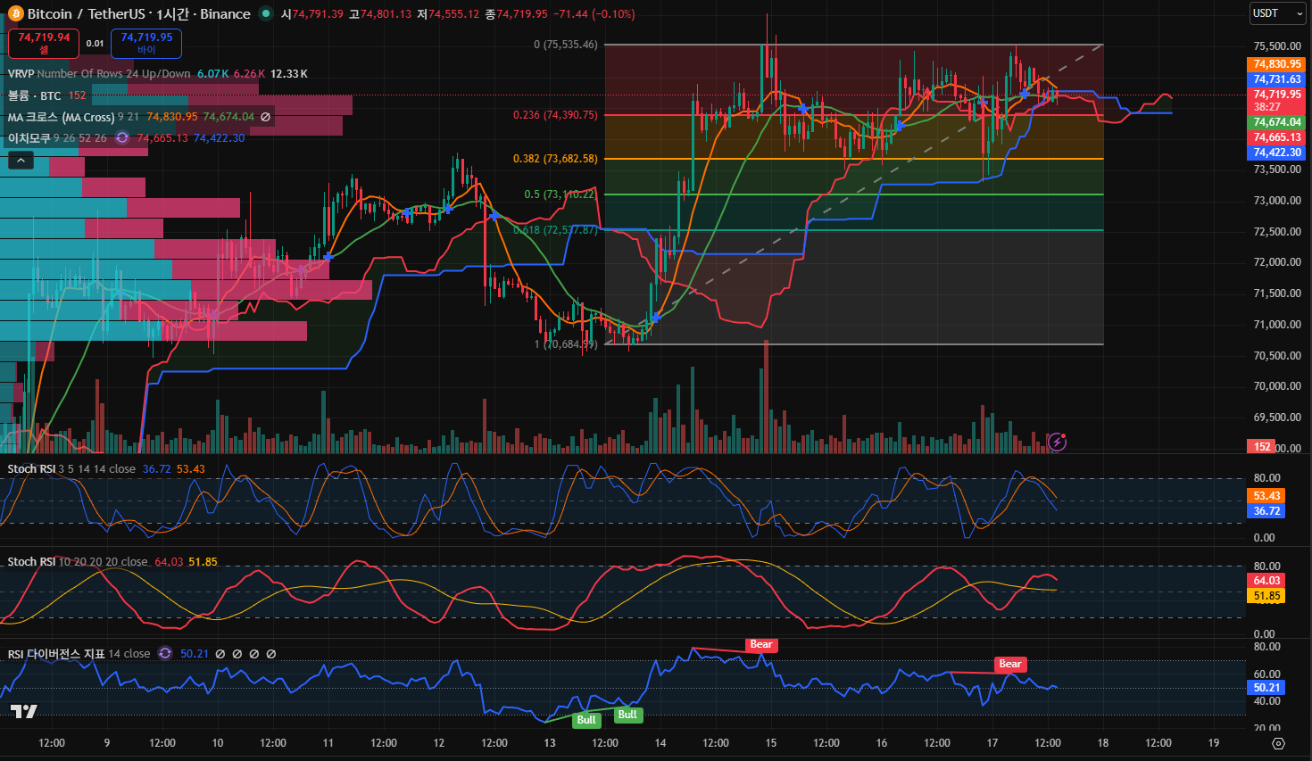This screenshot has height=761, width=1312.
Task: Click the green Bull divergence label
Action: (586, 720)
